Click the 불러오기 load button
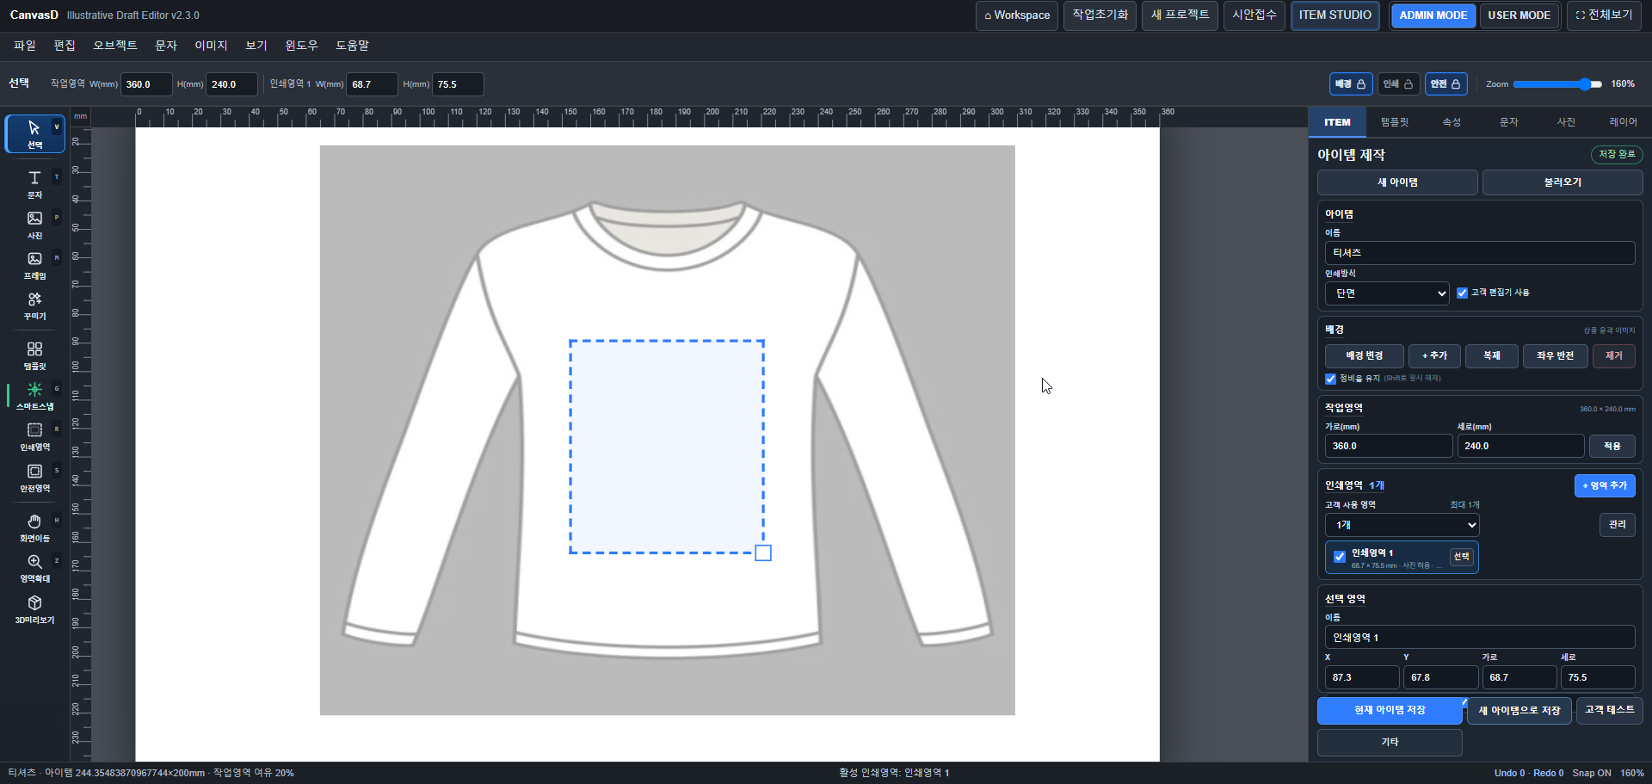Viewport: 1652px width, 784px height. point(1563,182)
